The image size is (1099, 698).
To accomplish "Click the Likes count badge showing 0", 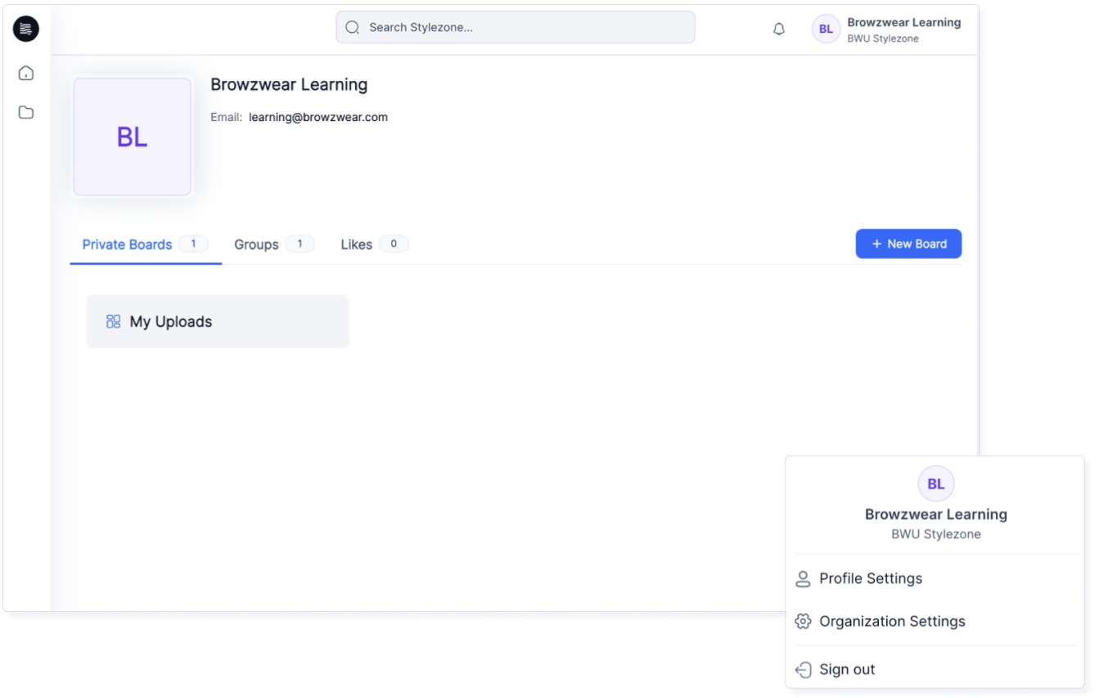I will coord(394,244).
